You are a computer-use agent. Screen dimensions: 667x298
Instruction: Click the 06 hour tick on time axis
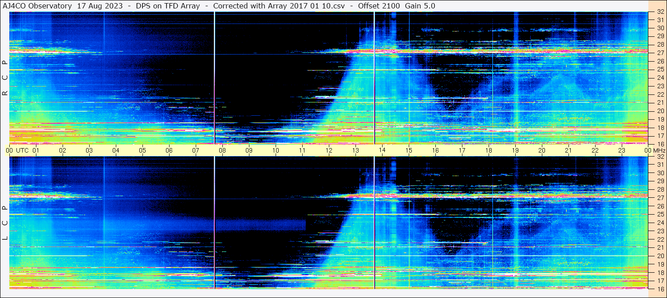coord(169,150)
